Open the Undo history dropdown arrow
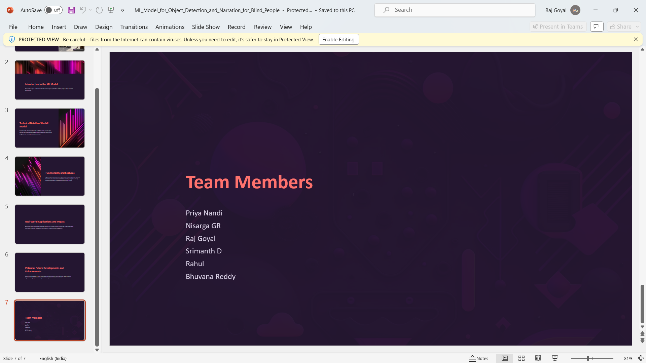 (91, 10)
